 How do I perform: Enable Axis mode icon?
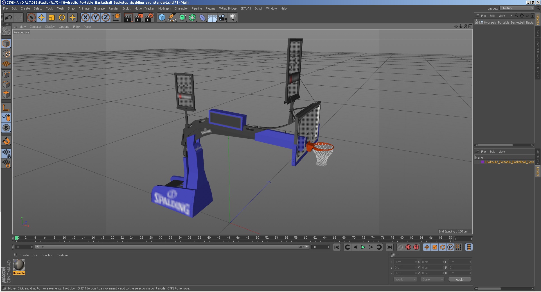(x=6, y=107)
